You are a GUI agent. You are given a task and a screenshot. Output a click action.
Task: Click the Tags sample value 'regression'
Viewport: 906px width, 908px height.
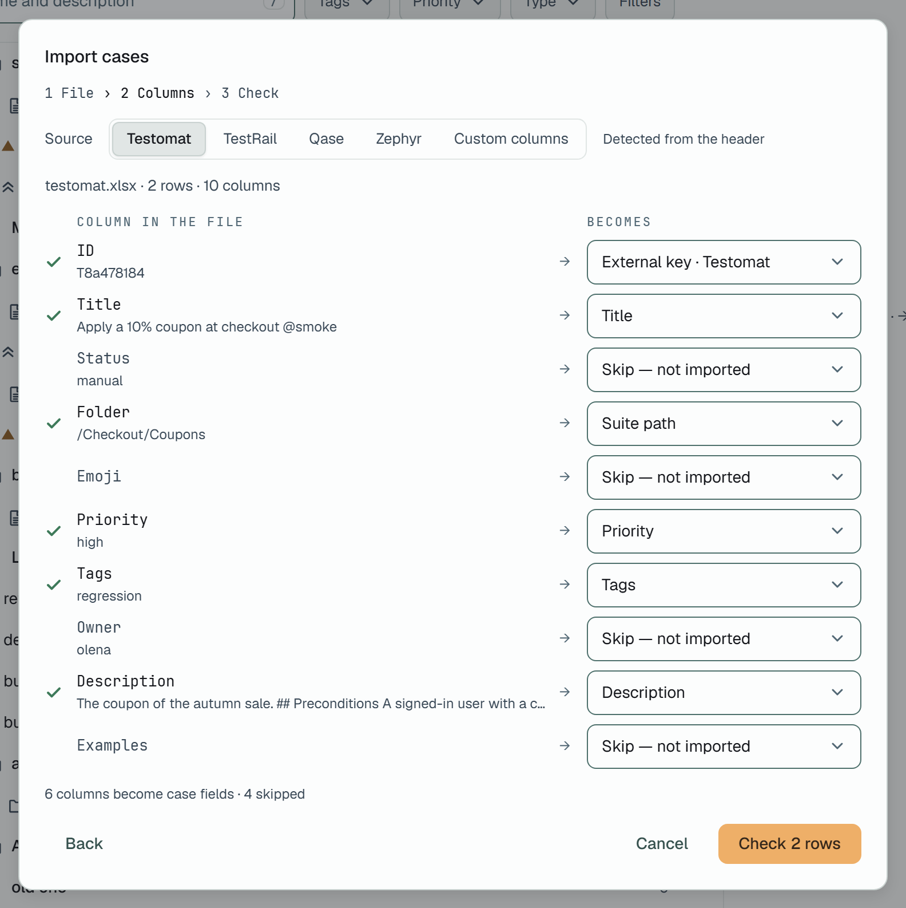click(109, 596)
